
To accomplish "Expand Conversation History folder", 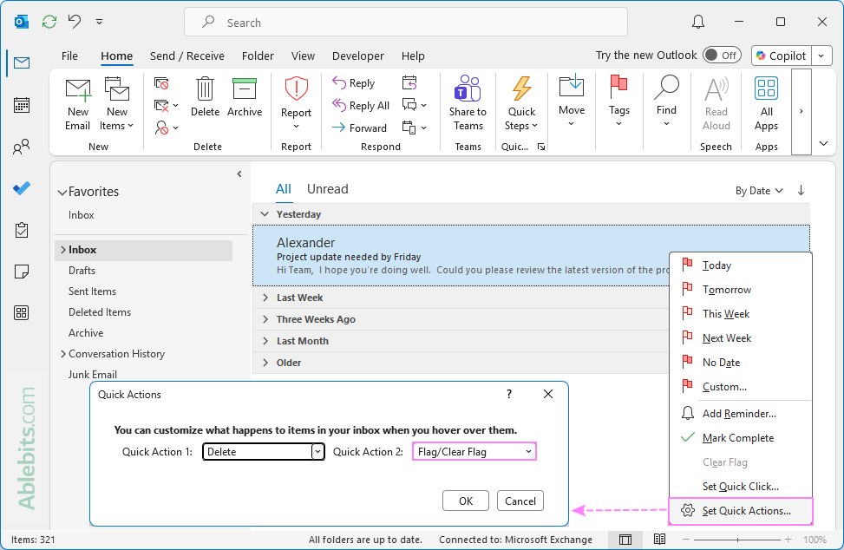I will pyautogui.click(x=63, y=354).
